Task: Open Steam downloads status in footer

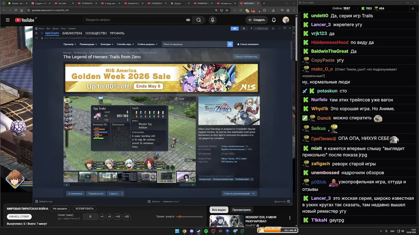Action: (x=163, y=201)
